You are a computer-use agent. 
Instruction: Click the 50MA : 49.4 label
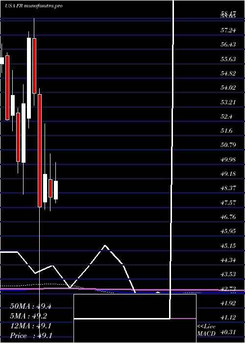point(30,306)
